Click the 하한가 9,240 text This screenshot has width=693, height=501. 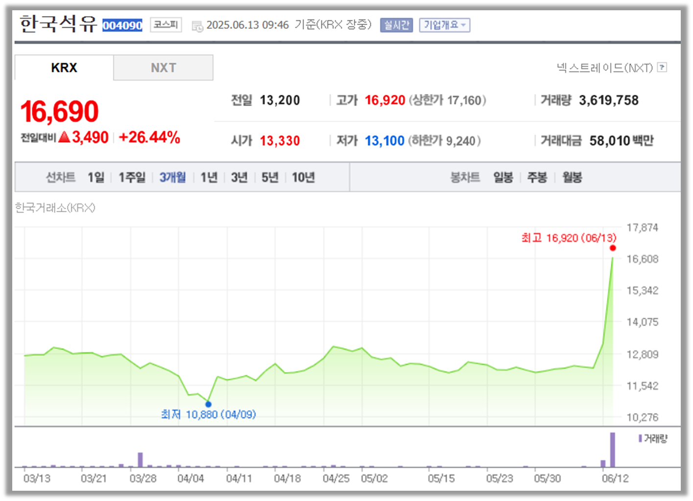click(x=445, y=141)
